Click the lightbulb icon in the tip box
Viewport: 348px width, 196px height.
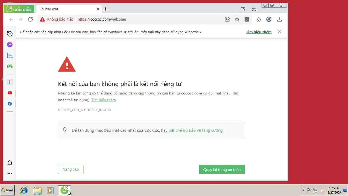point(65,130)
